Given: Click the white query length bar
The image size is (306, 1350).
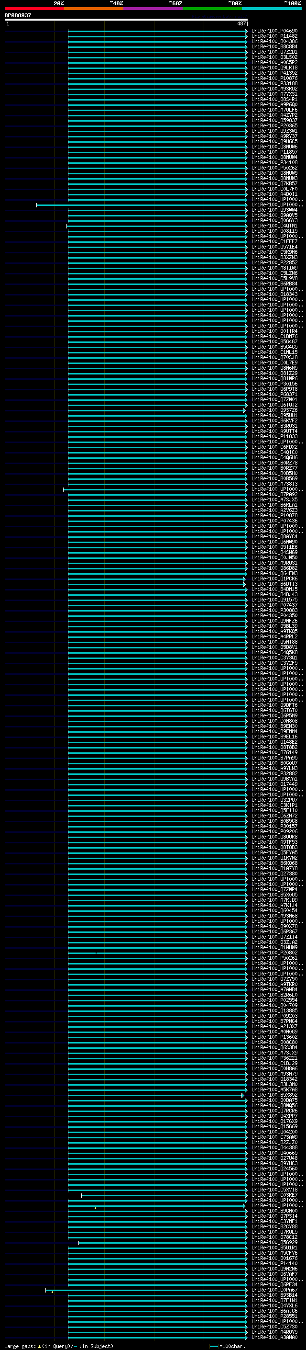Looking at the screenshot, I should click(126, 20).
